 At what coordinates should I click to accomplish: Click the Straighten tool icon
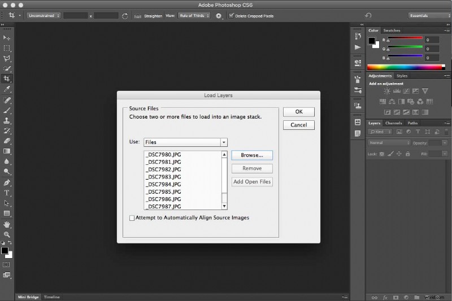(x=137, y=16)
